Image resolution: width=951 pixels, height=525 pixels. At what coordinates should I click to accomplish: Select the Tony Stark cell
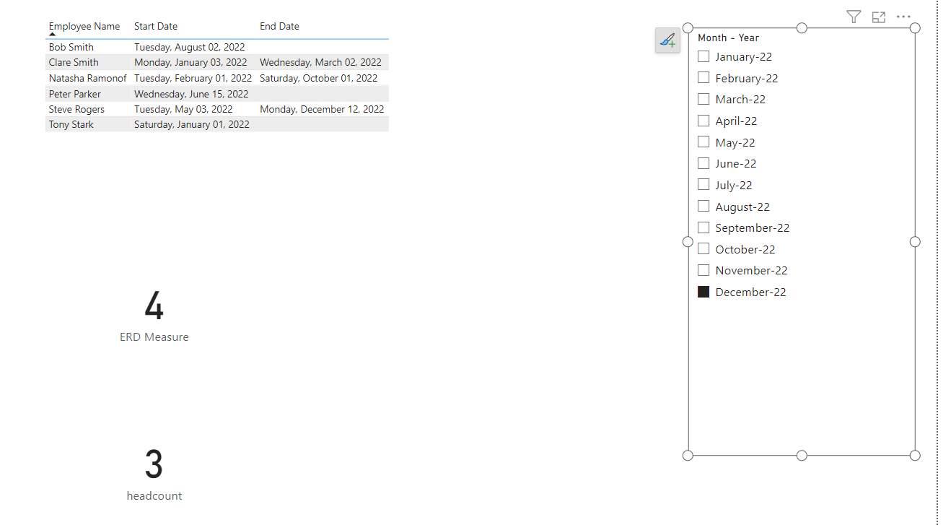(x=71, y=124)
